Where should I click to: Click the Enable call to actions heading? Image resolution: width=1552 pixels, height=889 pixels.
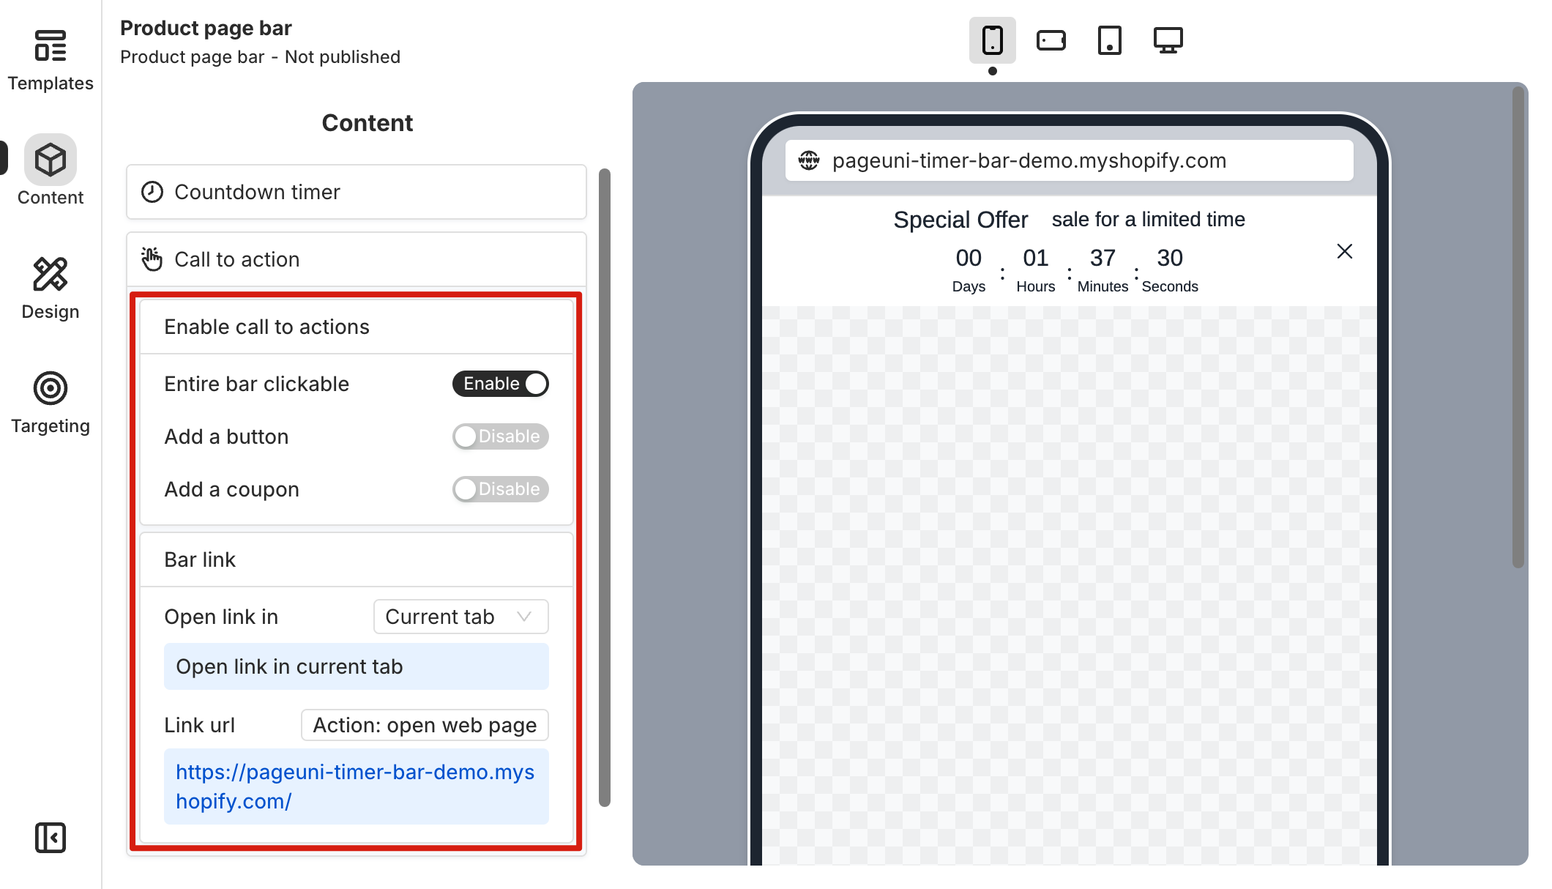266,327
